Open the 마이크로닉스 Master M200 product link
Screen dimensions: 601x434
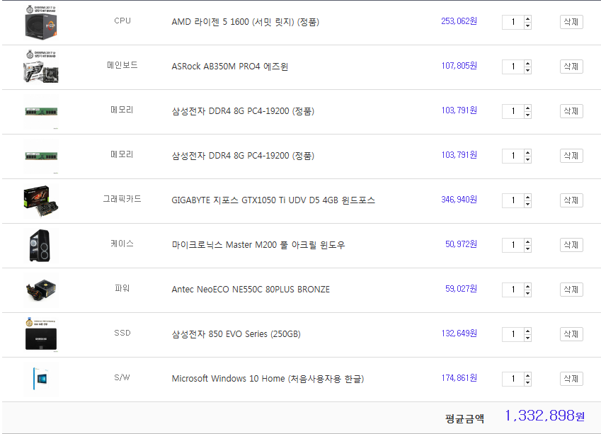coord(258,245)
